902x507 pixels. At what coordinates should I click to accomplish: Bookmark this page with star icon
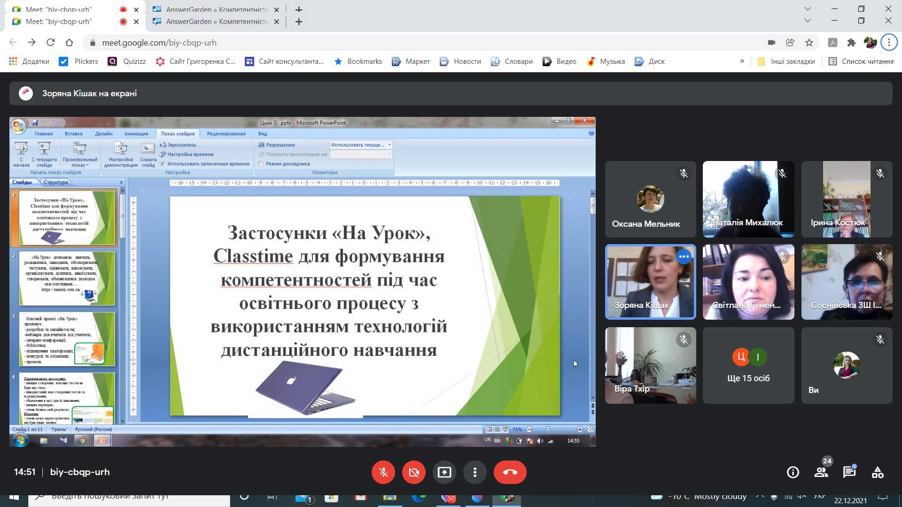pyautogui.click(x=809, y=43)
